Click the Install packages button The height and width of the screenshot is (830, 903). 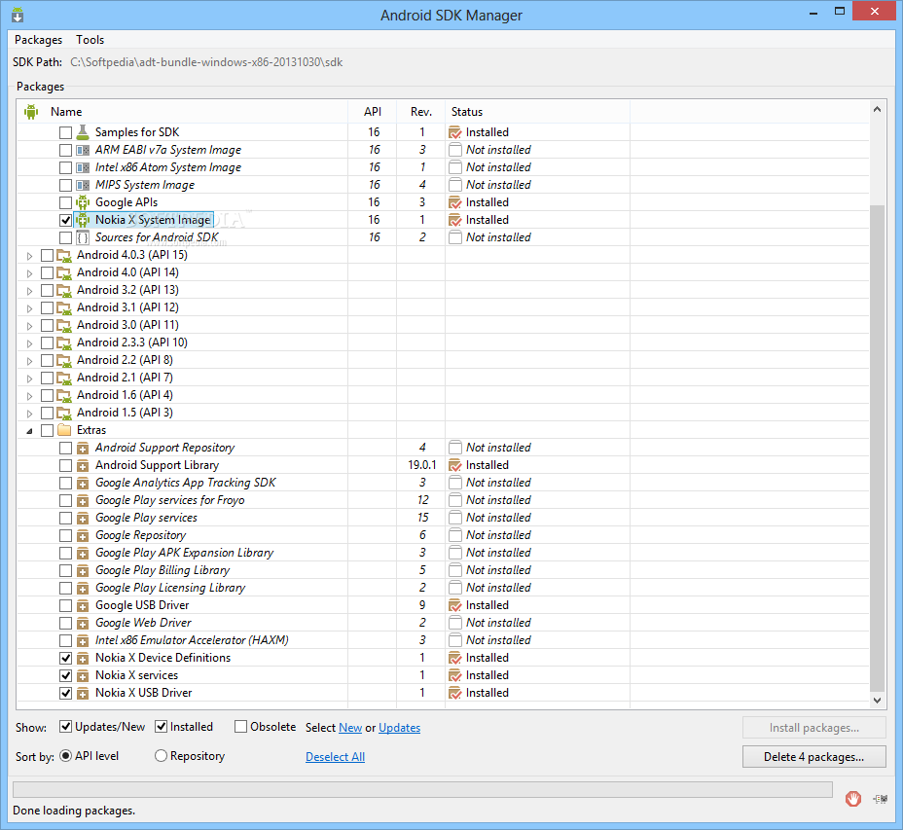(x=813, y=728)
